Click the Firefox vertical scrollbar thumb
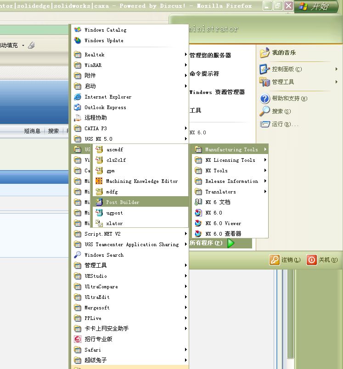Screen dimensions: 343x369 tap(291, 314)
